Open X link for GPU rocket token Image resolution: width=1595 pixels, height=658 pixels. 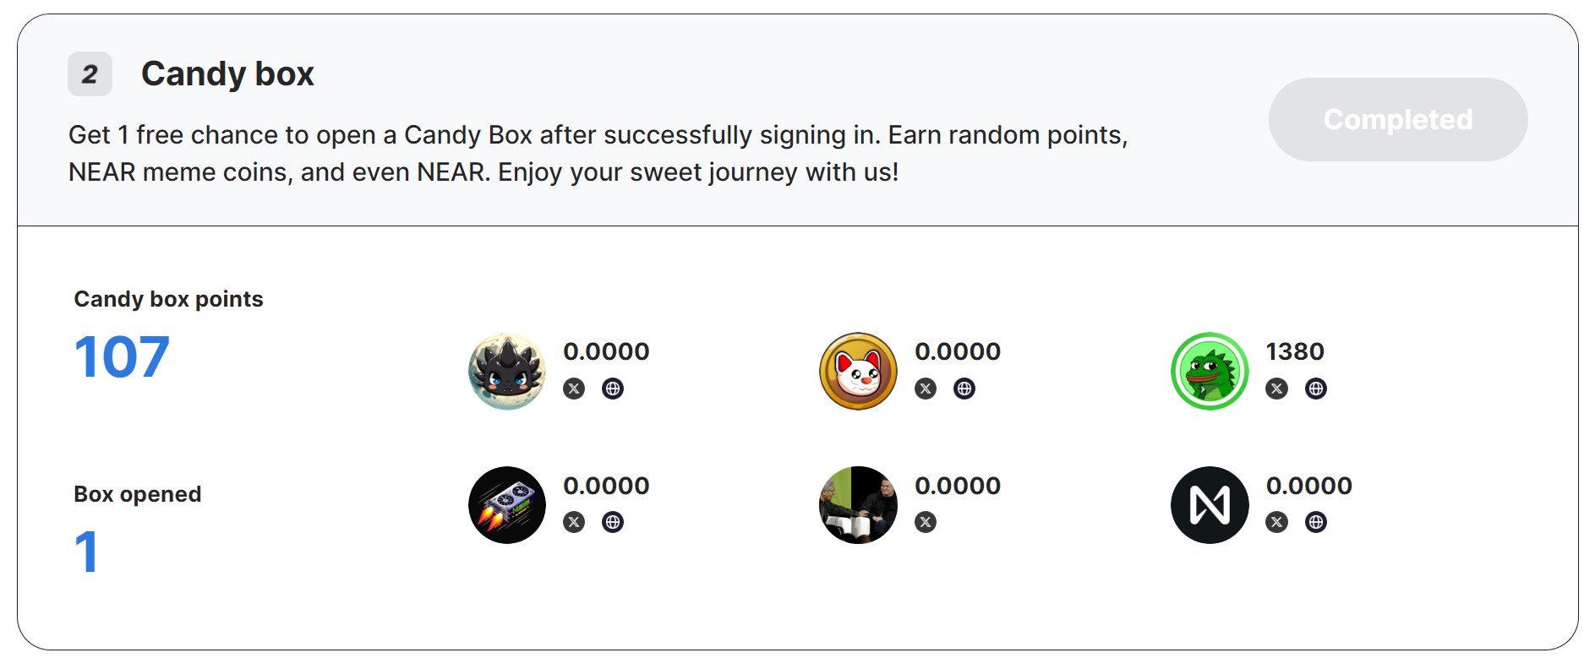(574, 522)
